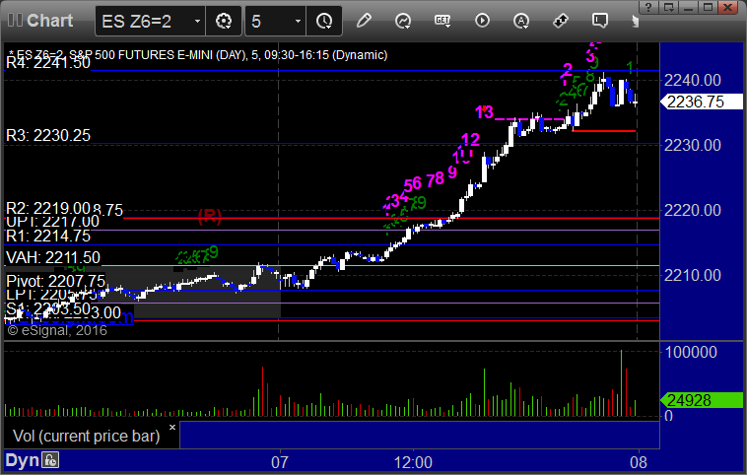Close the Chart window

click(x=728, y=7)
